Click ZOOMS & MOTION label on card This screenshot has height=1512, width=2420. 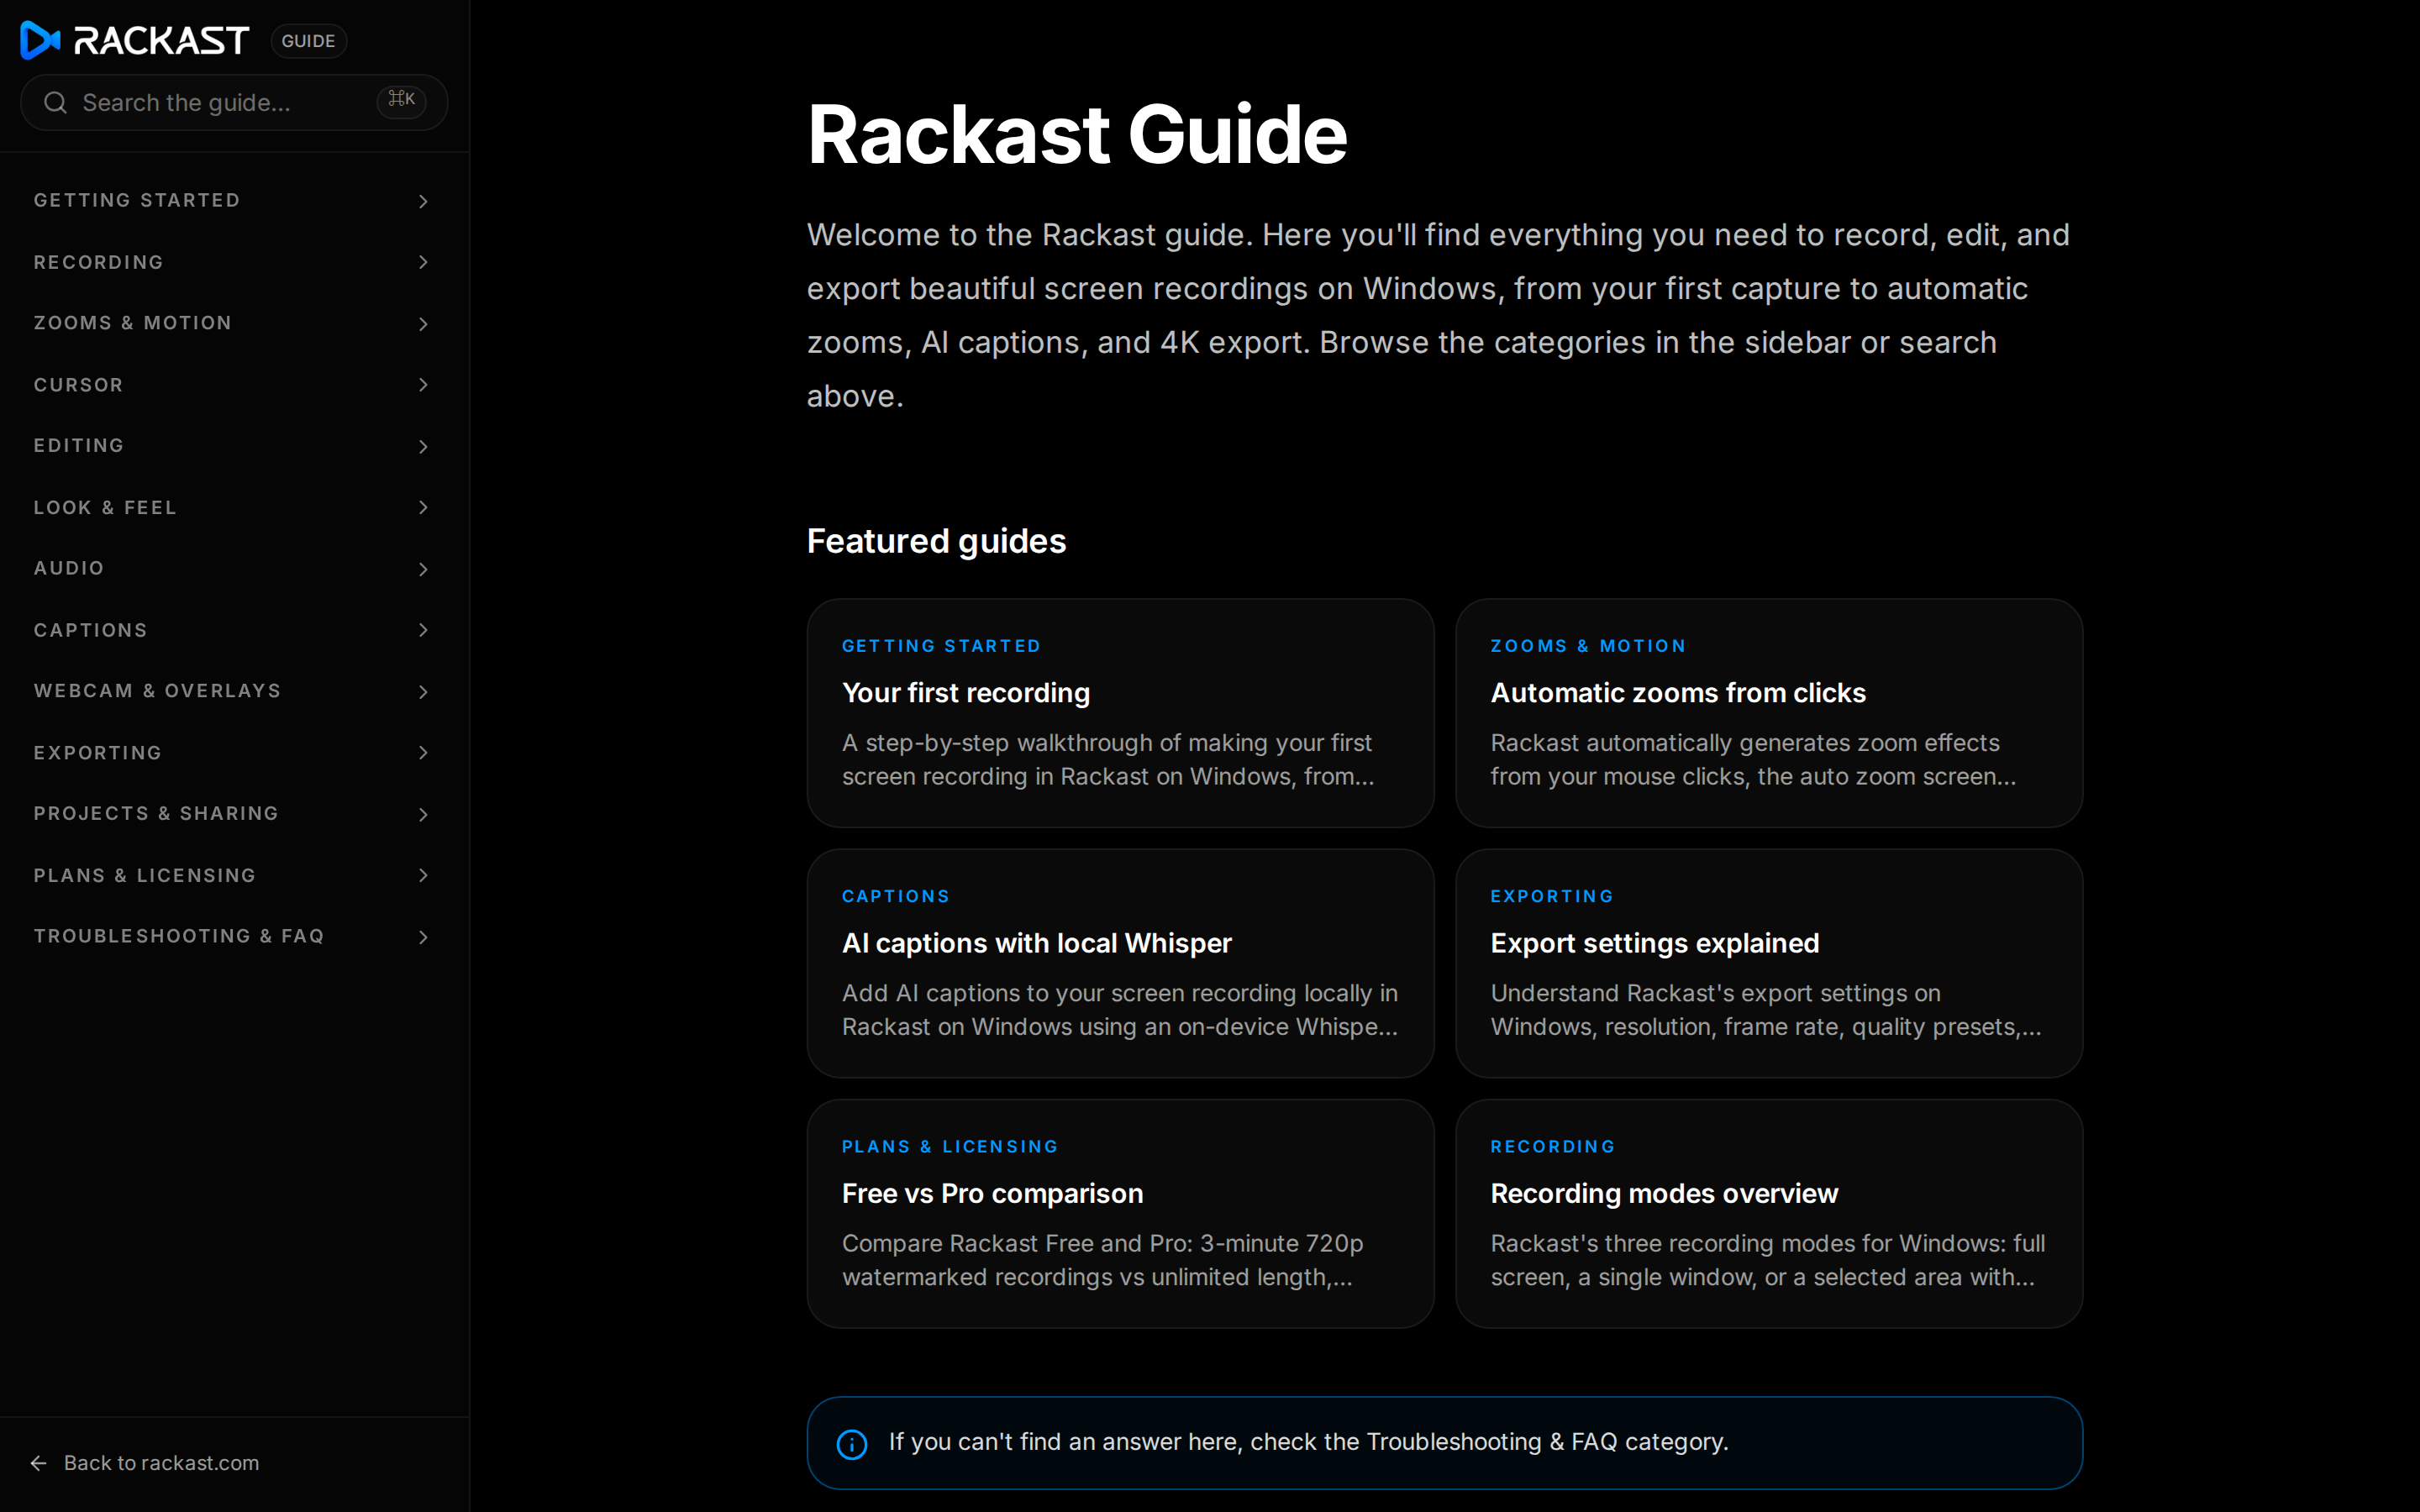pos(1588,646)
